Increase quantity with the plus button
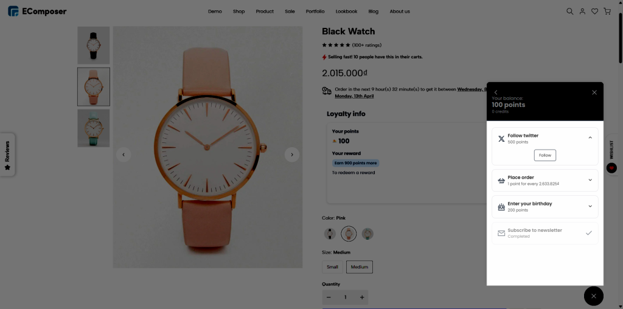 click(362, 297)
